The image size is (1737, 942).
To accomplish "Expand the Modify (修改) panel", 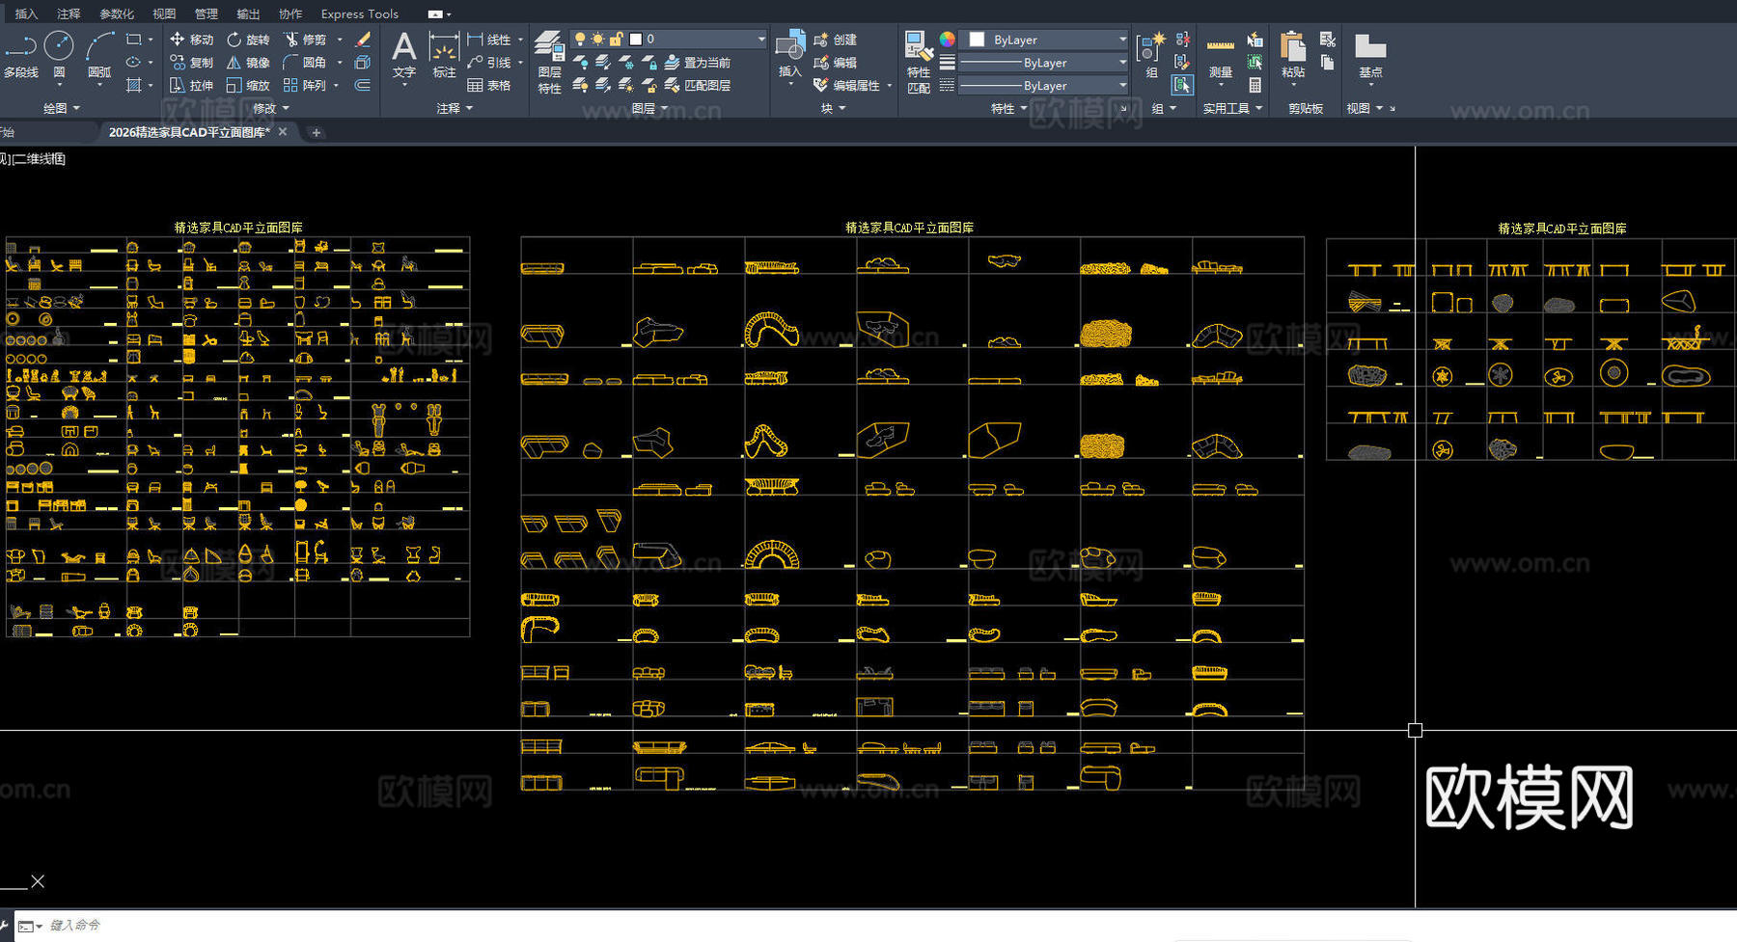I will tap(271, 108).
